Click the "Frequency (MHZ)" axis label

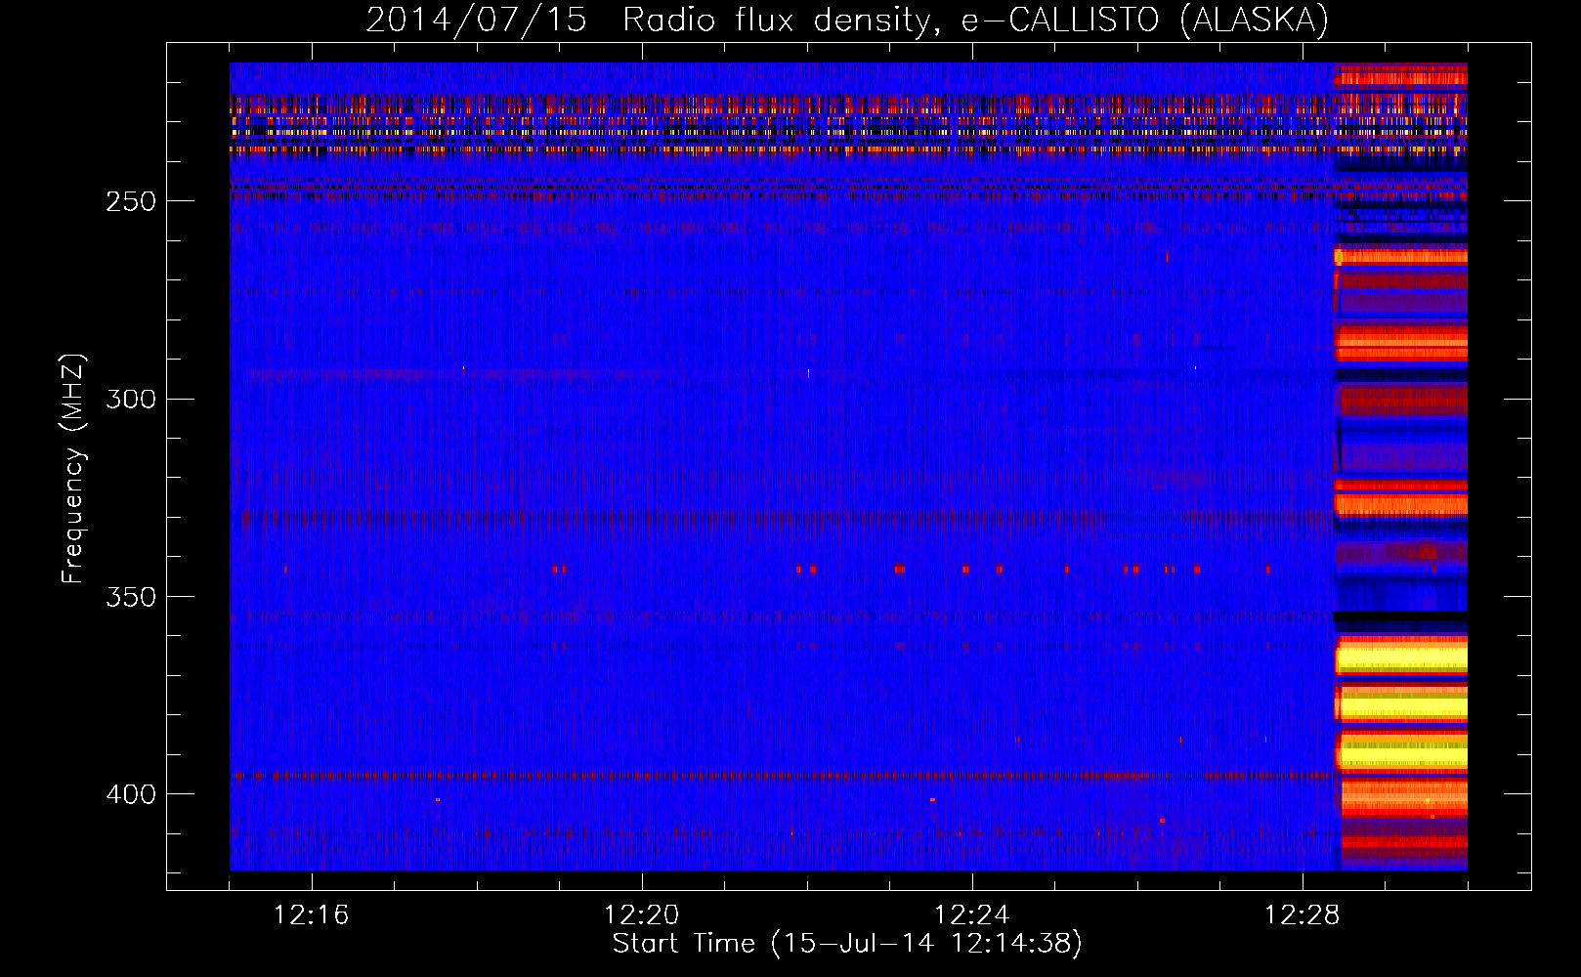[x=73, y=469]
